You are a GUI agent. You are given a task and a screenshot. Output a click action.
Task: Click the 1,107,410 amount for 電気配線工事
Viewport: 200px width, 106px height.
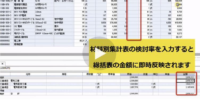click(x=185, y=87)
